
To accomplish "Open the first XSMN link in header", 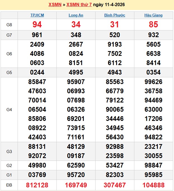I will tap(55, 4).
